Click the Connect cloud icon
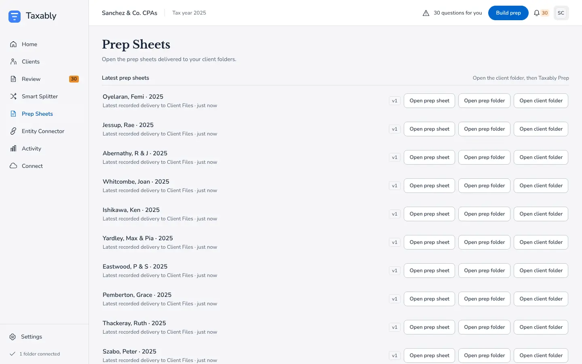The width and height of the screenshot is (582, 364). [13, 166]
